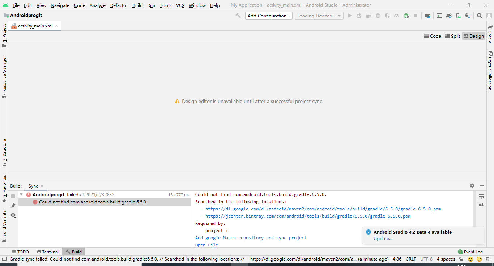Open the Event Log tool window
Viewport: 494px width, 266px height.
pos(470,252)
